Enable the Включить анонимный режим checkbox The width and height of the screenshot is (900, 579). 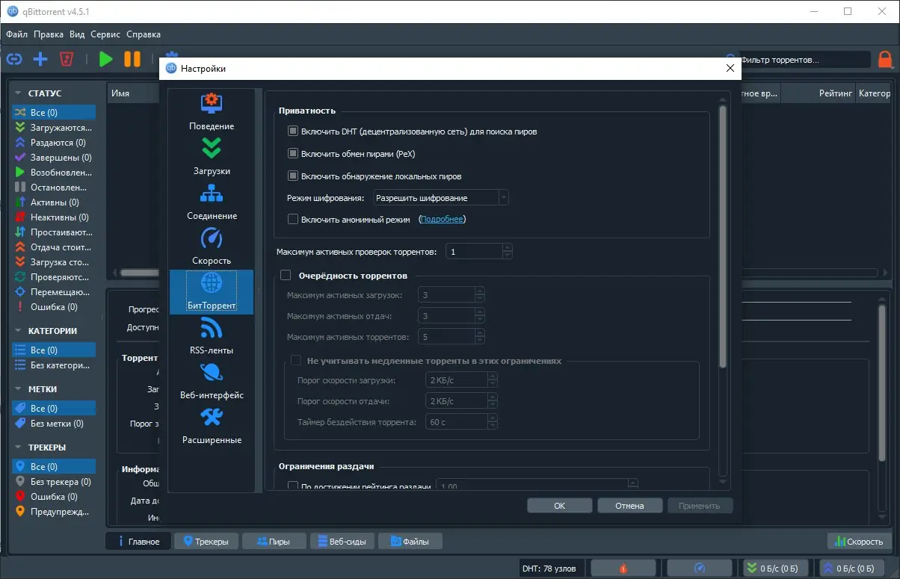click(293, 220)
